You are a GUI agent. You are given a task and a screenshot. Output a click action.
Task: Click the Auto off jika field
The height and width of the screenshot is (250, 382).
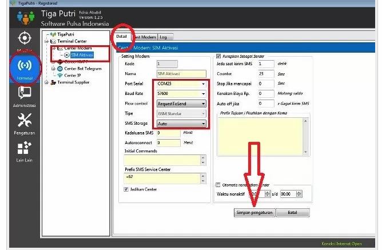click(x=266, y=104)
